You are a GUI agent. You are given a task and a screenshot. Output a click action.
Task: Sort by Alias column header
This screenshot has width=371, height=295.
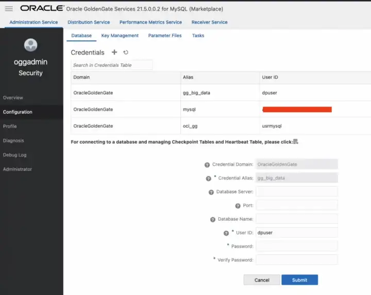coord(220,77)
